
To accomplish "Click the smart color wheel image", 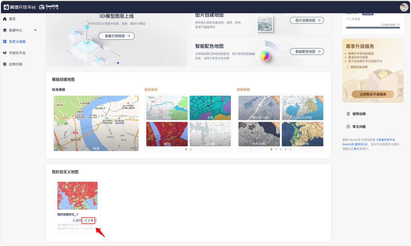I will click(265, 56).
